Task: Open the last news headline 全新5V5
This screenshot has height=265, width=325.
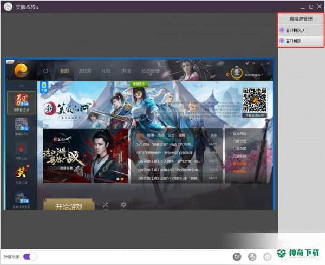Action: [x=168, y=178]
